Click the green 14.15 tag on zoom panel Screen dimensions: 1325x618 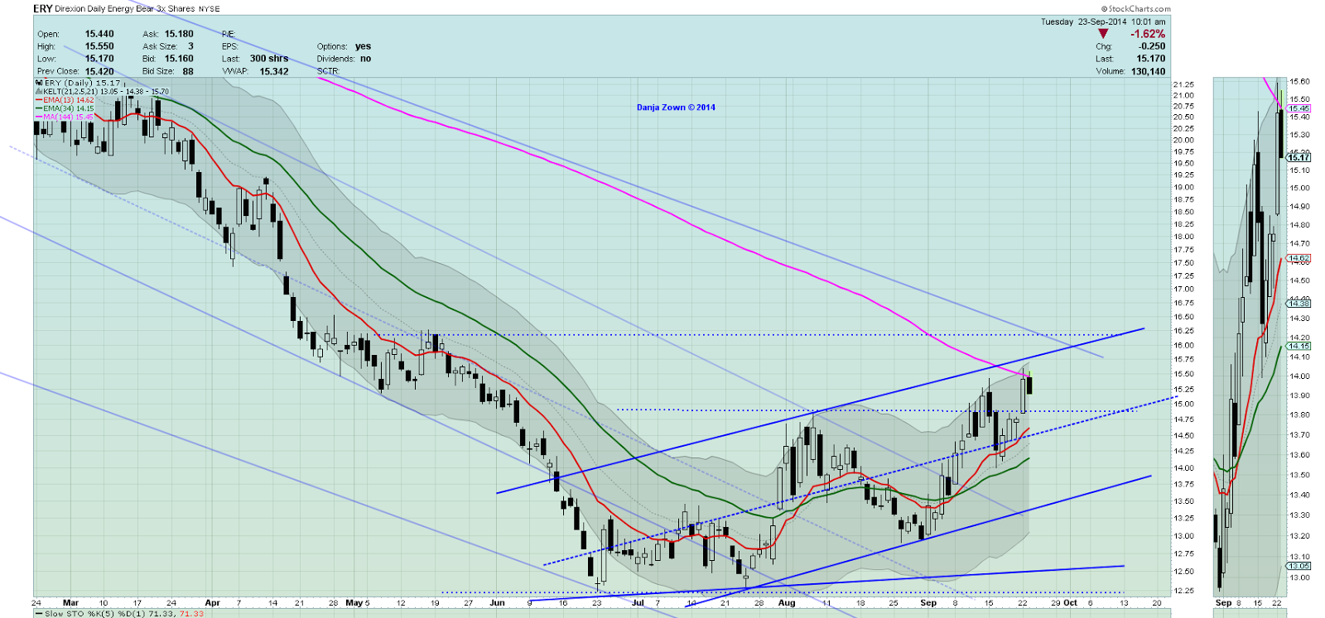point(1298,346)
